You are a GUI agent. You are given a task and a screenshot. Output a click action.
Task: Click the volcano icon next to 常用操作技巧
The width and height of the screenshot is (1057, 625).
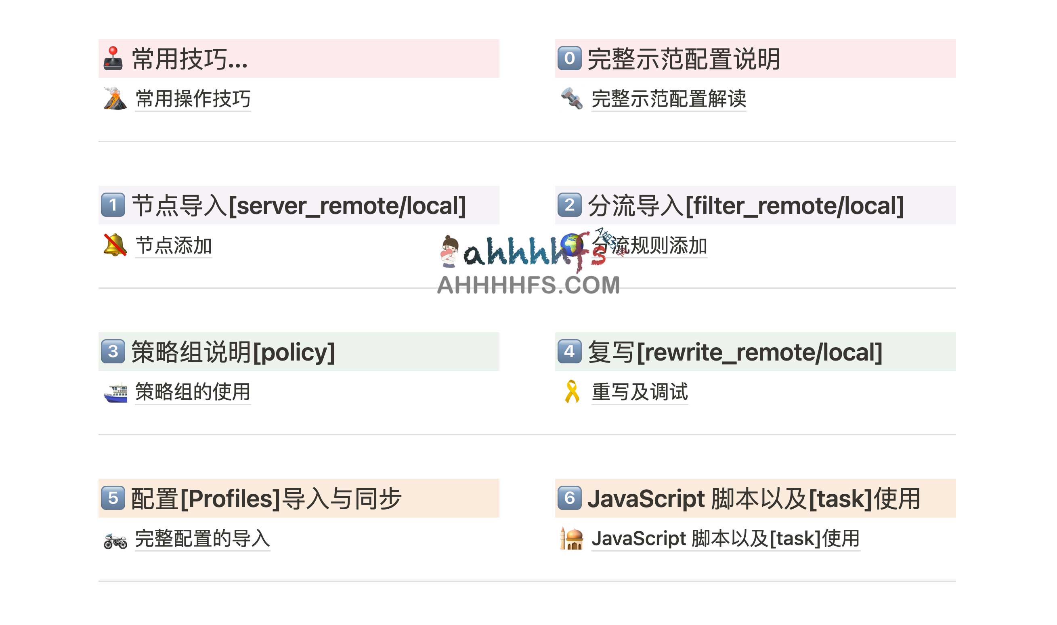click(x=115, y=99)
